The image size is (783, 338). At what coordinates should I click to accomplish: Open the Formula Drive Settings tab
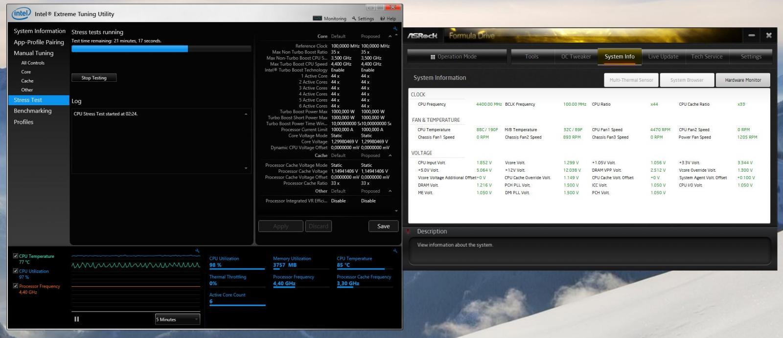[751, 57]
